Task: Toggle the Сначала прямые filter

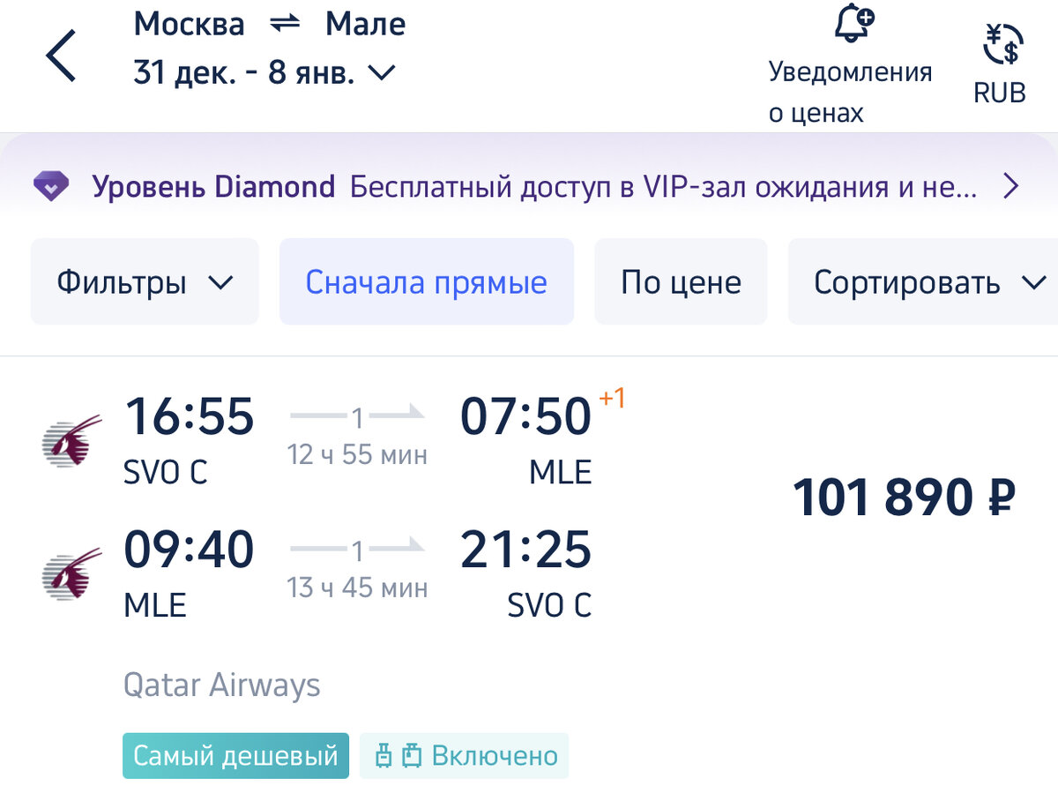Action: coord(426,281)
